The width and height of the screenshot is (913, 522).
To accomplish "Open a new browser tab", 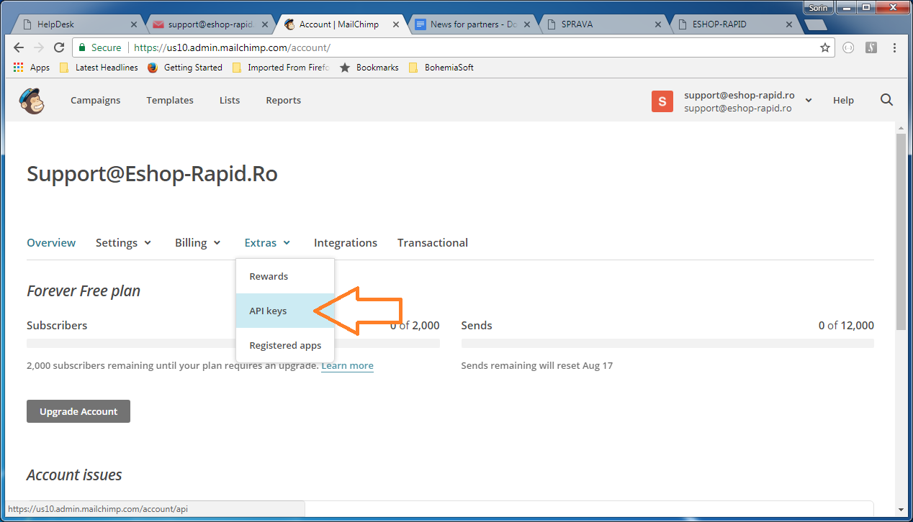I will point(815,24).
